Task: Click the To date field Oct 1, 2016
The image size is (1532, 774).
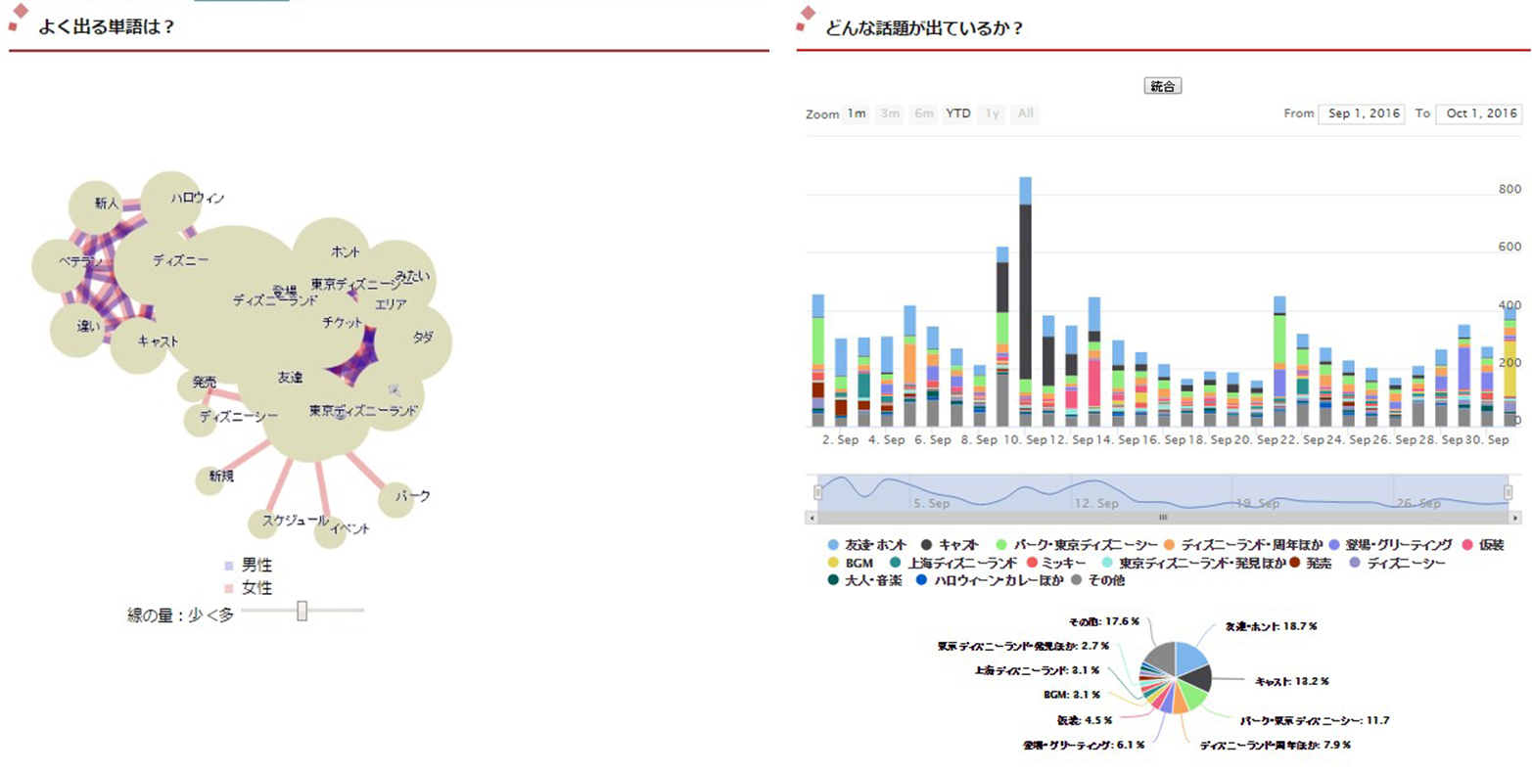Action: pos(1478,114)
